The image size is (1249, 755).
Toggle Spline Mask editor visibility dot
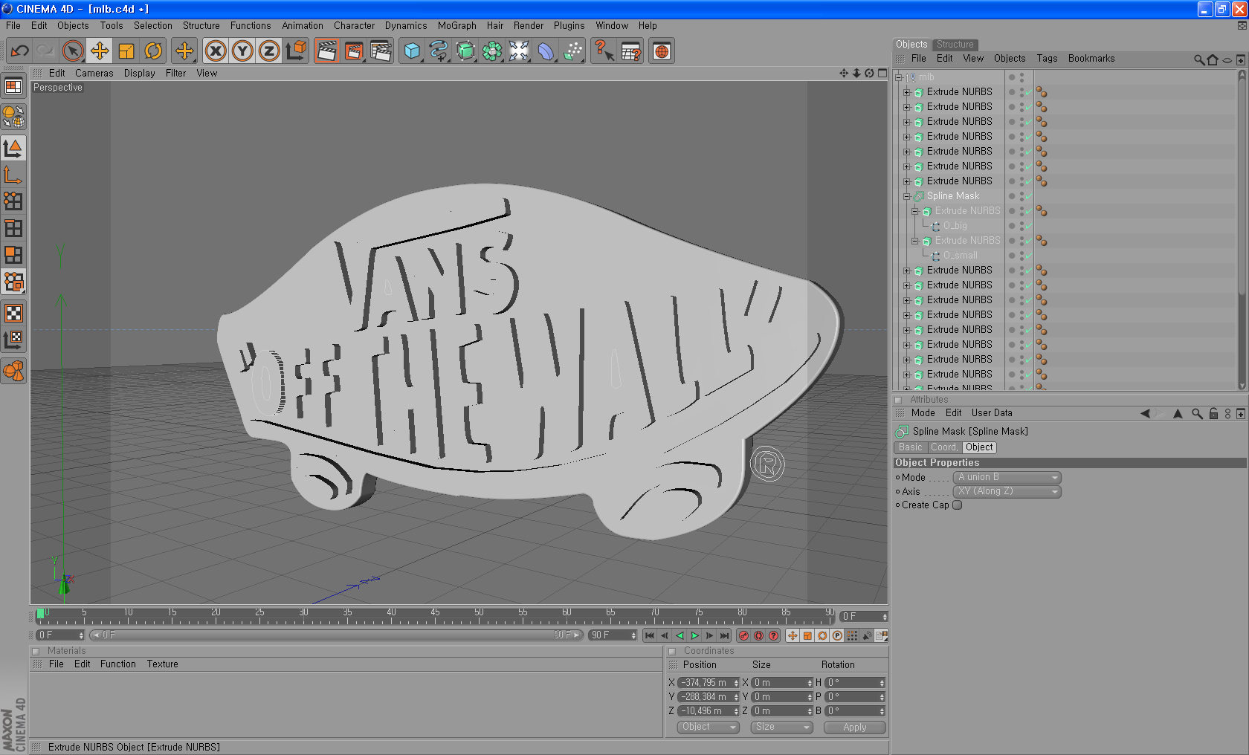pos(1022,193)
